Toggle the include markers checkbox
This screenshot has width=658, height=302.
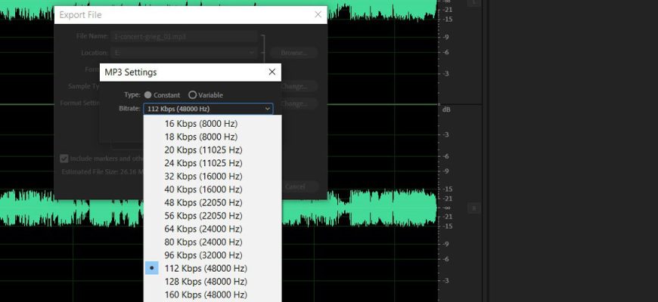tap(64, 159)
